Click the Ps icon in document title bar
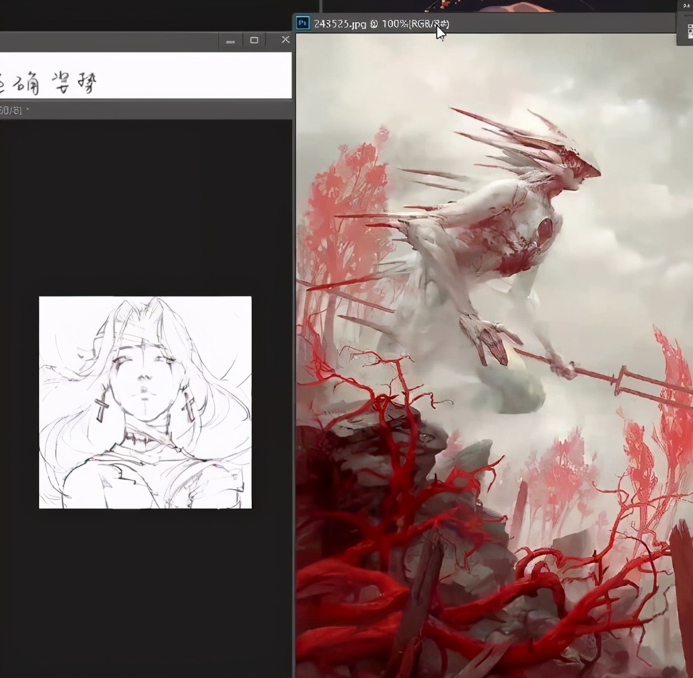The height and width of the screenshot is (678, 693). [x=303, y=24]
